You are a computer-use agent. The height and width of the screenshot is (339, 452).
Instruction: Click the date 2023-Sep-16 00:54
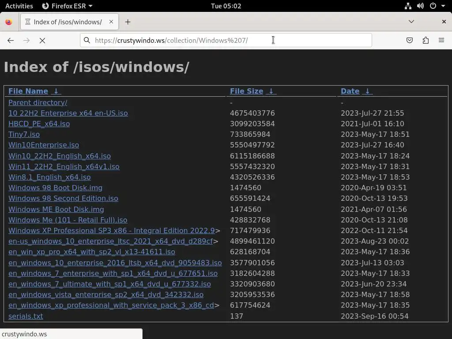coord(374,316)
